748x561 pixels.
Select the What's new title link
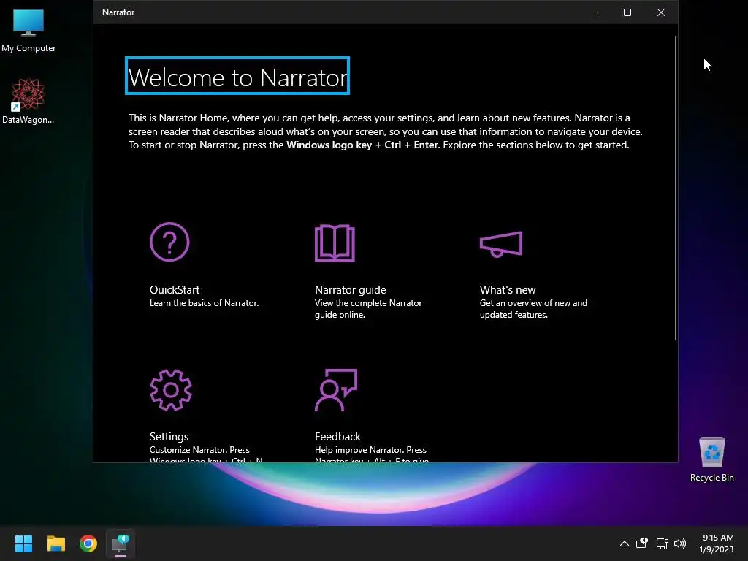tap(508, 289)
